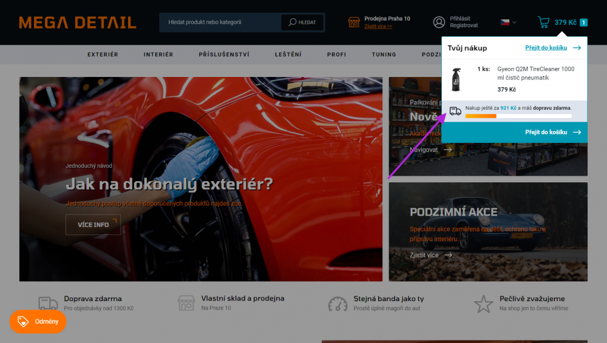The image size is (607, 343).
Task: Click the Stejná banda jako ty heading
Action: 388,299
